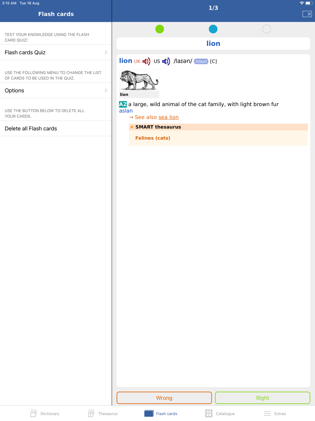Expand the Felines (cats) thesaurus entry
Viewport: 315px width, 421px height.
point(153,138)
